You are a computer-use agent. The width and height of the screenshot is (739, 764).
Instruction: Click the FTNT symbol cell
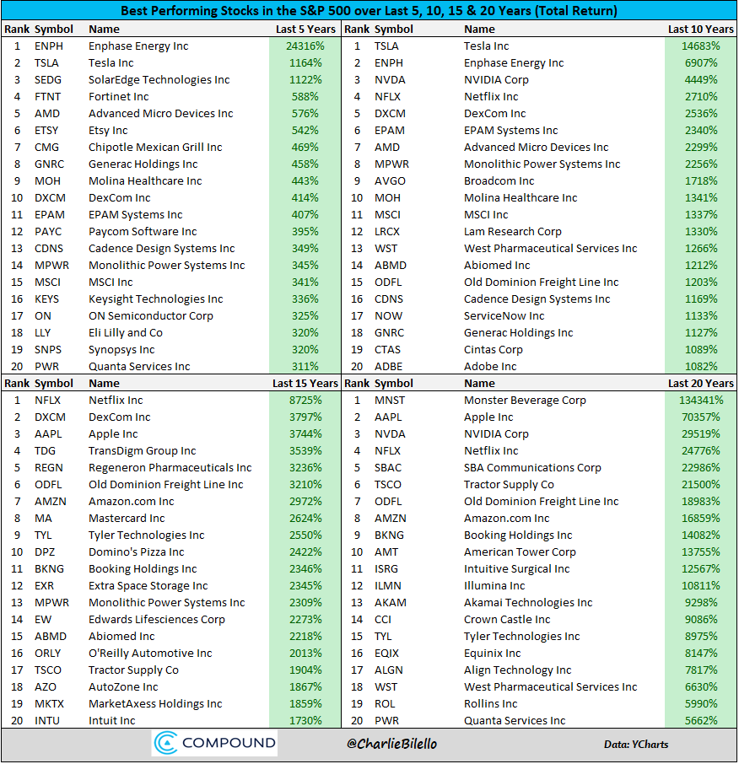(48, 97)
